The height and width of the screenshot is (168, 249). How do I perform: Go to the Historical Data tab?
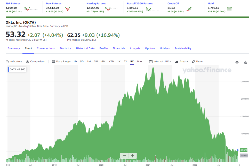pyautogui.click(x=85, y=48)
